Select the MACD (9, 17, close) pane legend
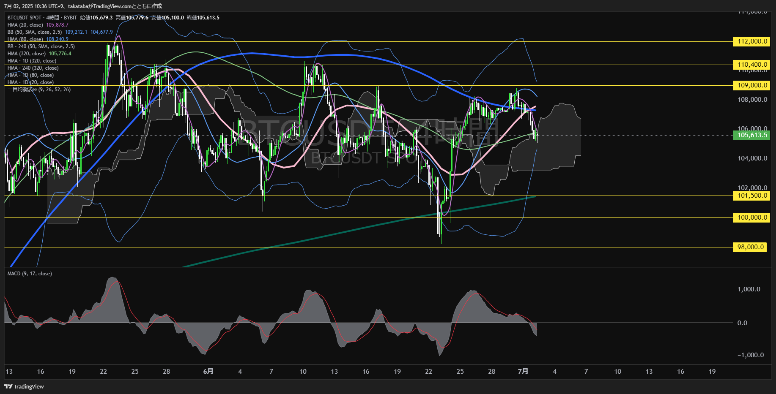Viewport: 776px width, 394px height. pyautogui.click(x=30, y=274)
